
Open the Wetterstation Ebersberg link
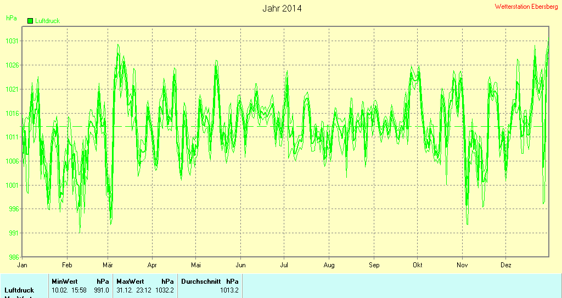click(x=526, y=7)
